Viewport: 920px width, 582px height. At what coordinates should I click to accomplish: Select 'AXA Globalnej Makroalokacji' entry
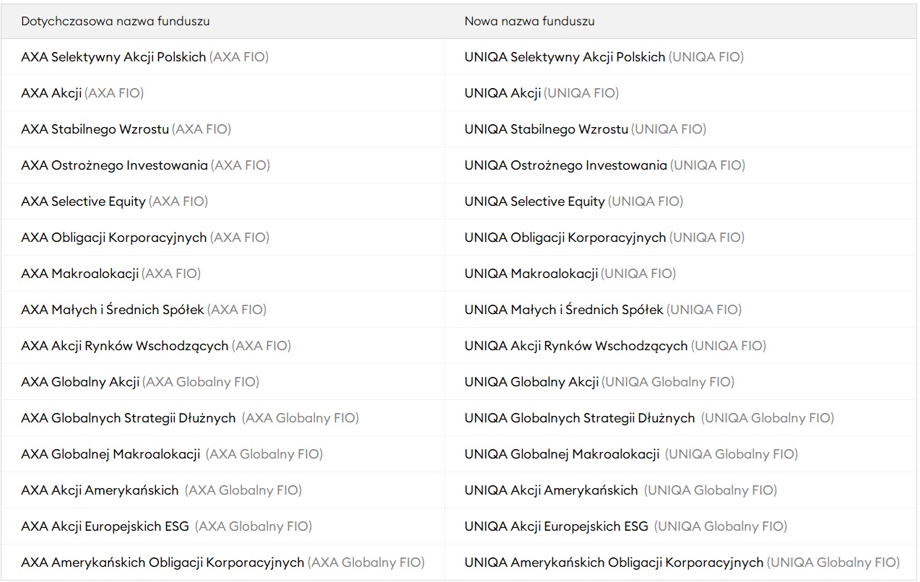pyautogui.click(x=110, y=454)
